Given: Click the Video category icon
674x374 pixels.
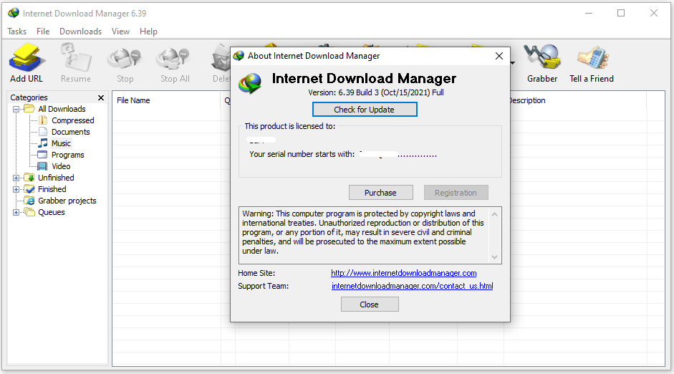Looking at the screenshot, I should (42, 166).
